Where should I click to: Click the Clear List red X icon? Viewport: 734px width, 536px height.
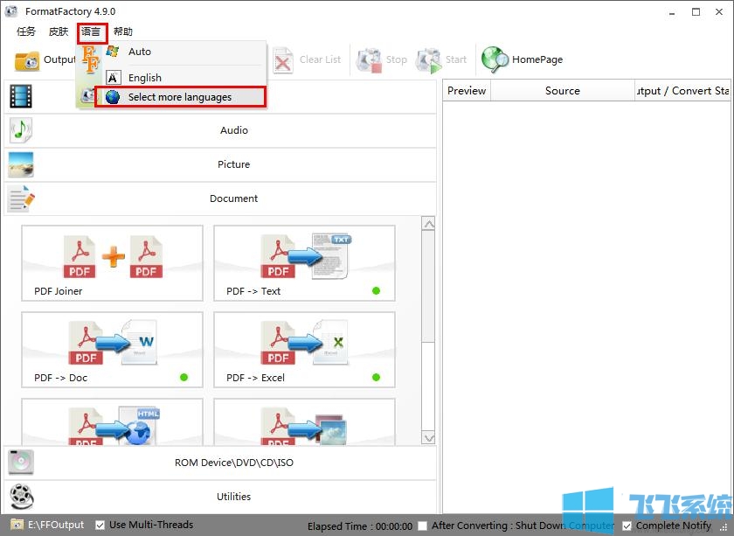(x=283, y=60)
